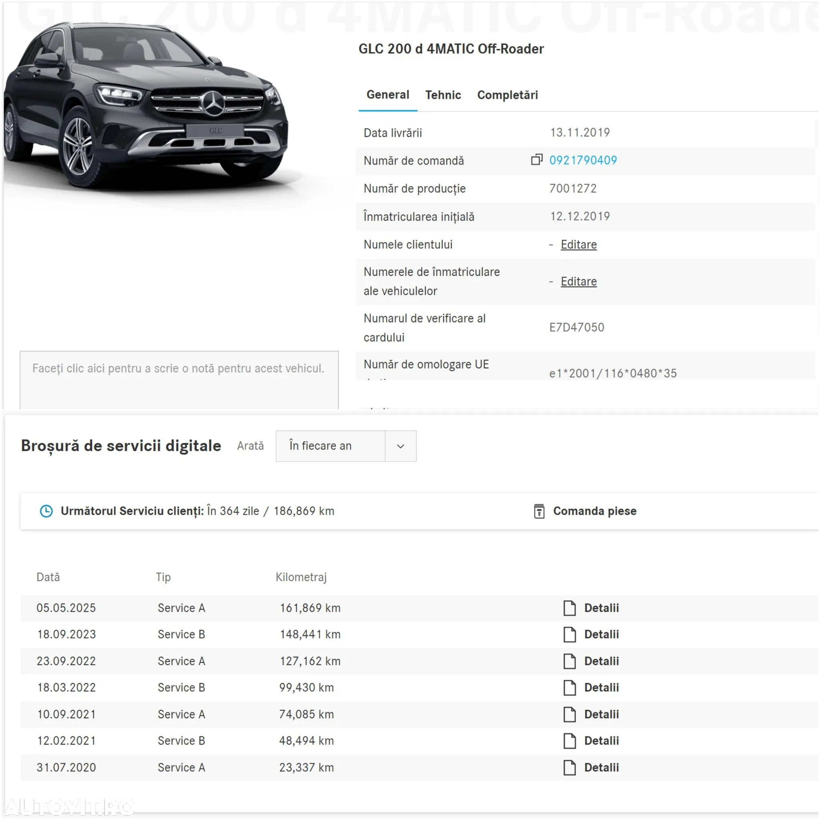
Task: Edit the Numele clientului field
Action: [x=579, y=245]
